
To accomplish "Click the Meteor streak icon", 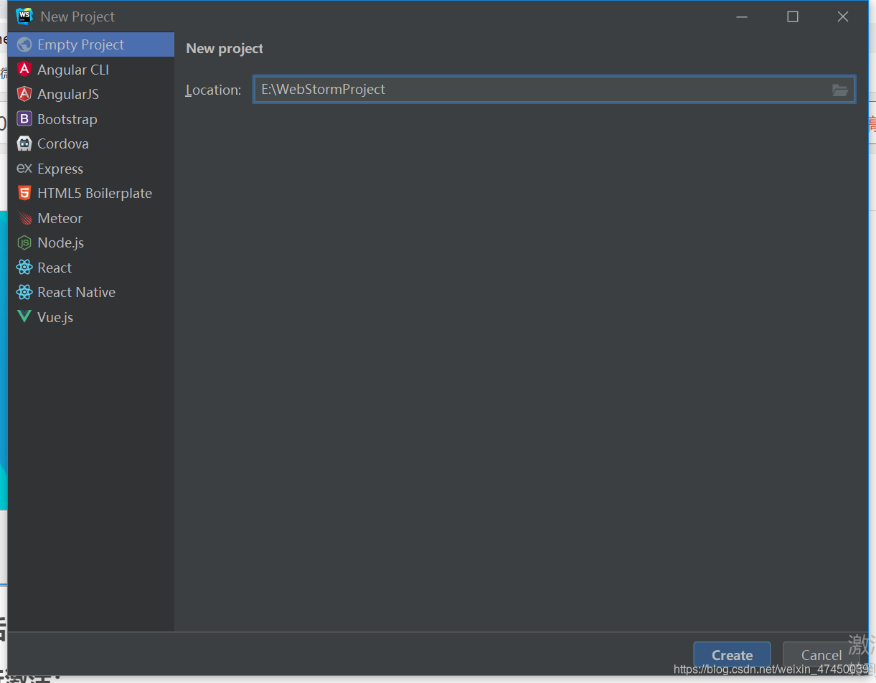I will click(x=24, y=218).
